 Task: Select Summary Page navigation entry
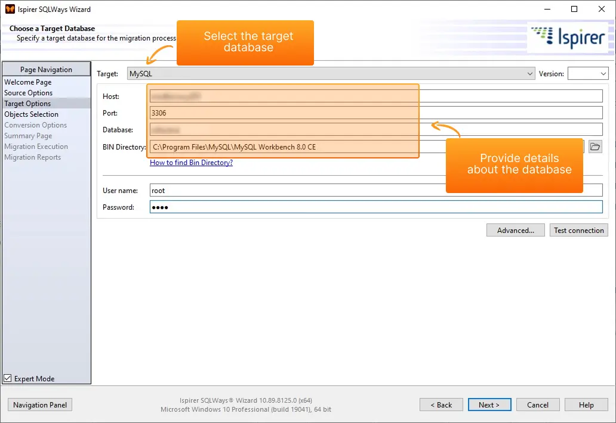coord(28,136)
